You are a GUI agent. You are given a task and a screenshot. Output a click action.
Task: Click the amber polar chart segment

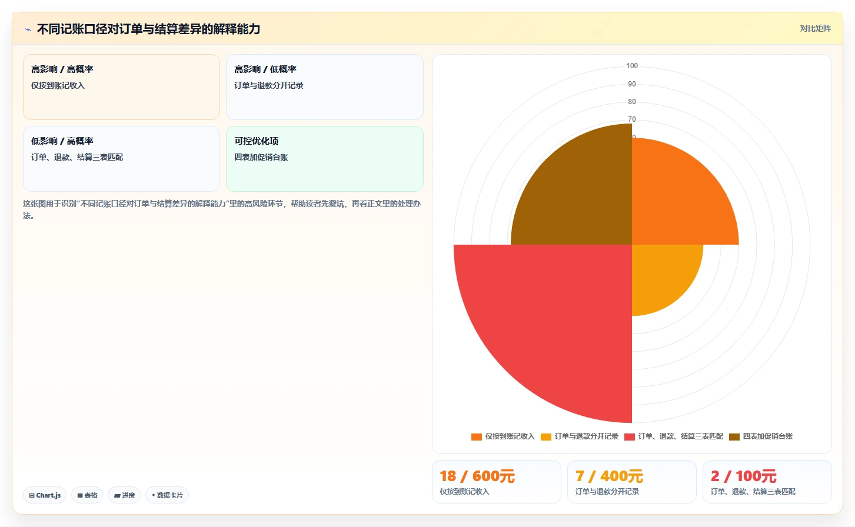(662, 275)
